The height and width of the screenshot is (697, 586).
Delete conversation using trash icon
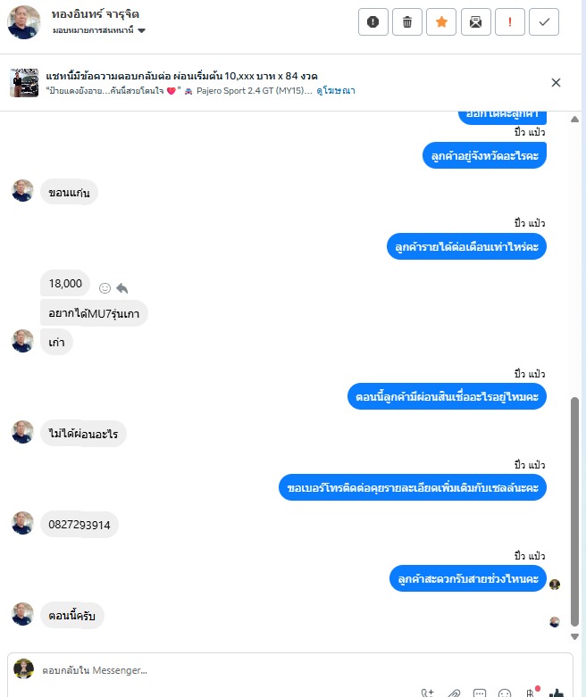407,21
